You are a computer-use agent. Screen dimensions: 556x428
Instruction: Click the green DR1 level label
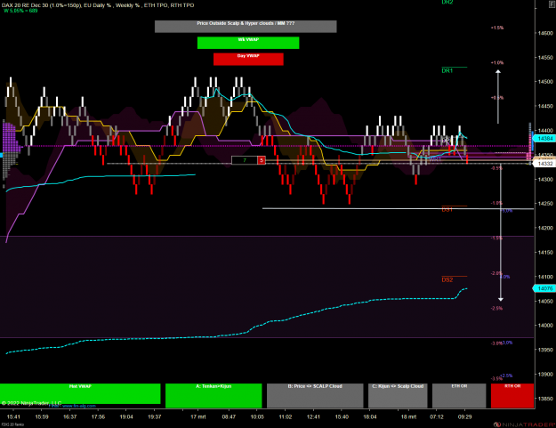pos(447,70)
